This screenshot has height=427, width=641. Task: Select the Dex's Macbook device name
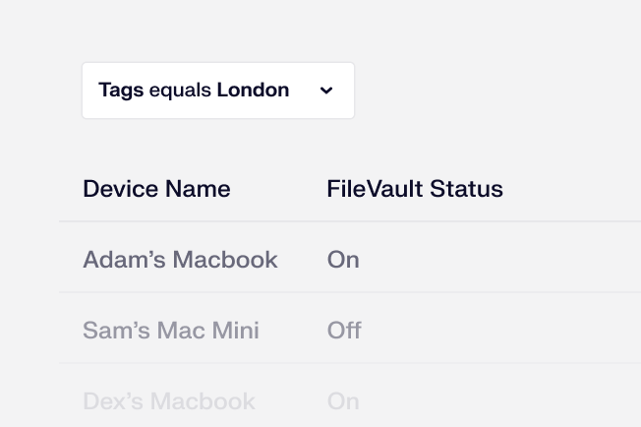pos(169,401)
